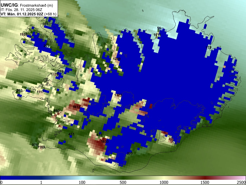Click the legend tick label "1000"

pos(164,182)
